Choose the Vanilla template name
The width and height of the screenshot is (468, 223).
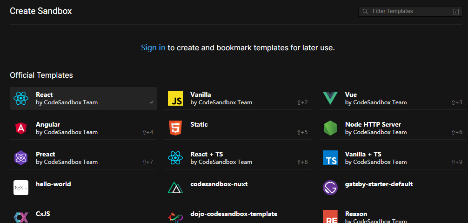tap(201, 95)
